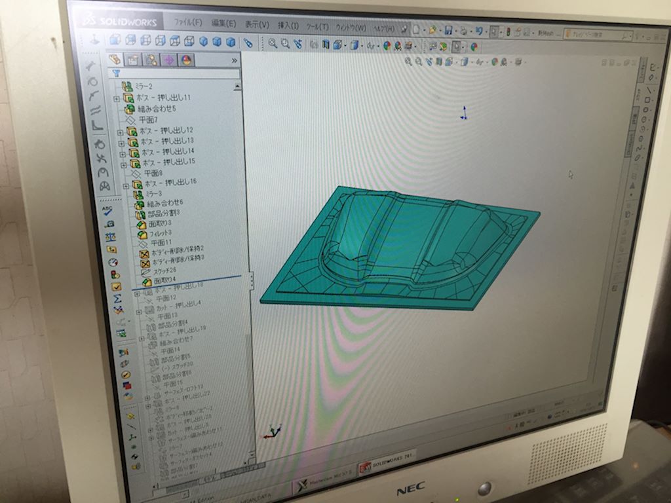
Task: Expand ボス-押し出し16 in the tree
Action: point(126,185)
